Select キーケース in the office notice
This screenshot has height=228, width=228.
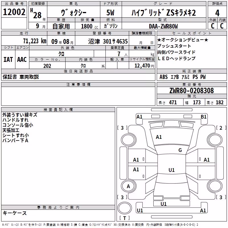coord(15,213)
